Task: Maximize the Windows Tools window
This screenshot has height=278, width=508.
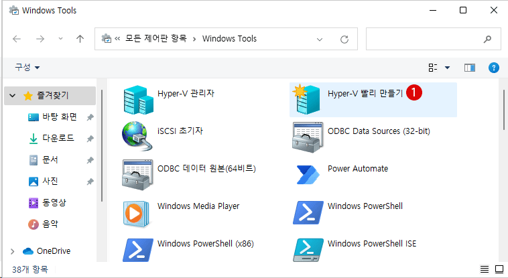Action: 463,10
